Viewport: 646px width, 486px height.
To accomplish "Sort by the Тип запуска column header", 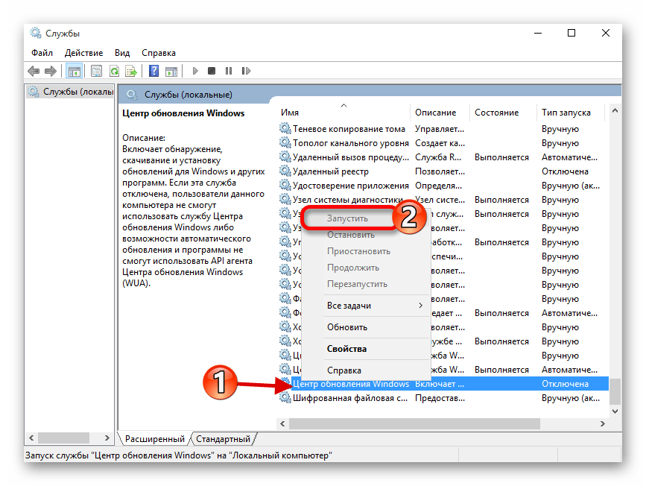I will 566,113.
